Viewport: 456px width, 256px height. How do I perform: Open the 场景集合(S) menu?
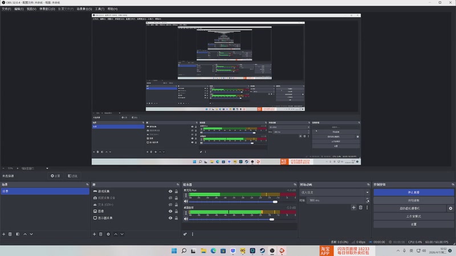point(84,9)
